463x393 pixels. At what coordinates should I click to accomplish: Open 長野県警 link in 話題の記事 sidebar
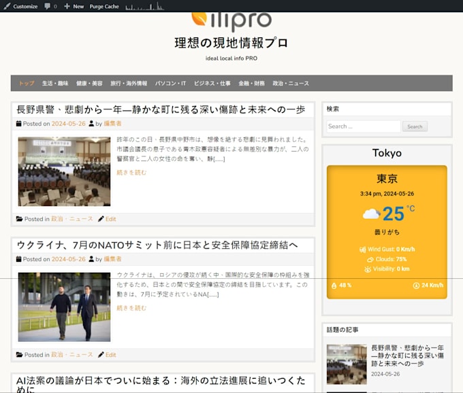click(x=407, y=356)
